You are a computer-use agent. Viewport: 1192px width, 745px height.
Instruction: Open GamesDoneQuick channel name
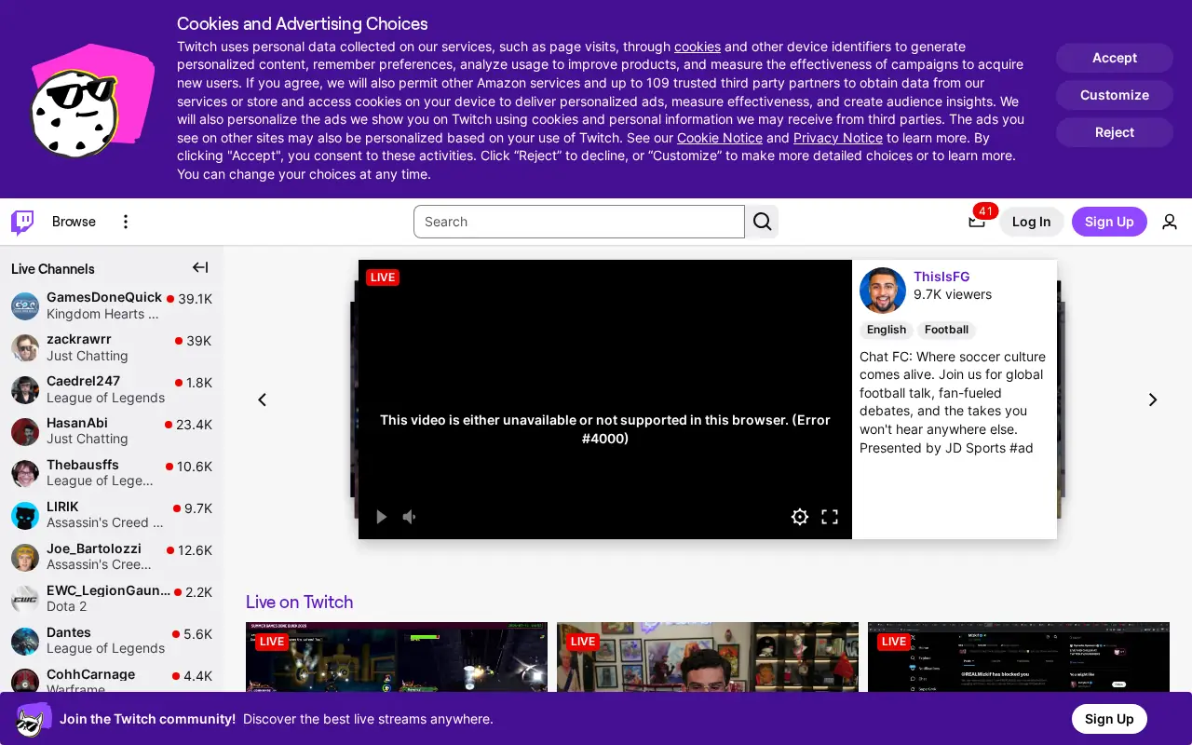pyautogui.click(x=104, y=297)
